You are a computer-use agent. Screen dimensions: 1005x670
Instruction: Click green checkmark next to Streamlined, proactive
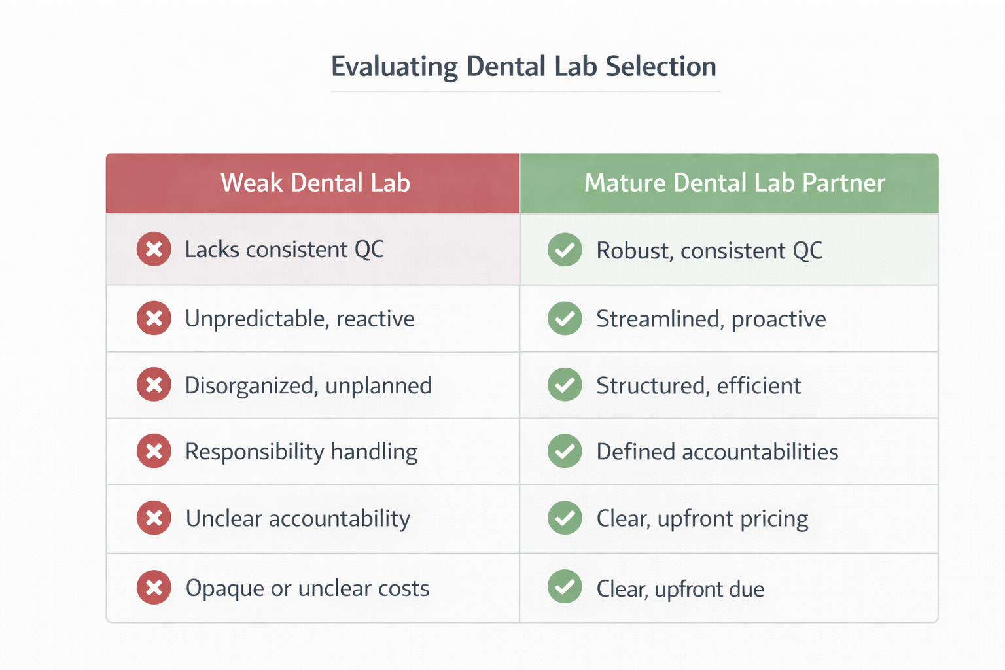[x=565, y=318]
